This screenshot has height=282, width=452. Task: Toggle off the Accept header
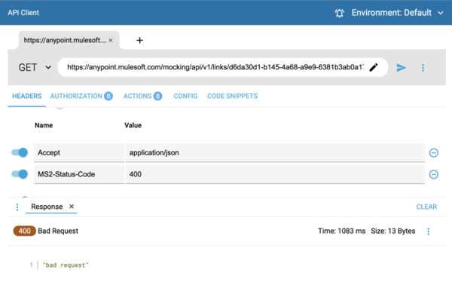tap(20, 152)
